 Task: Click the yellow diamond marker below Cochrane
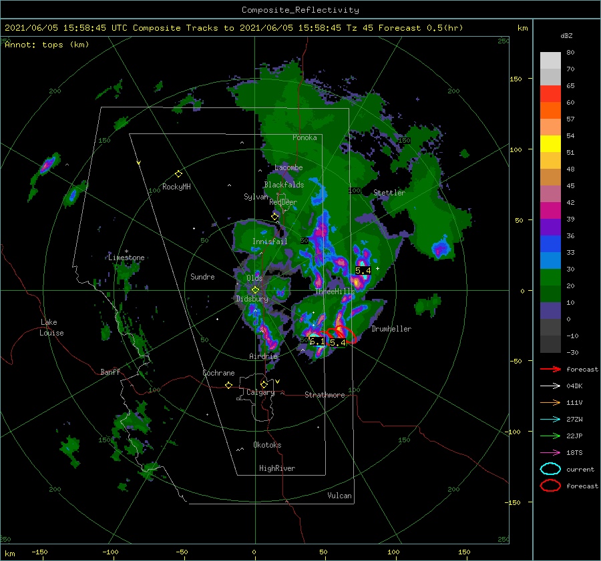[228, 386]
